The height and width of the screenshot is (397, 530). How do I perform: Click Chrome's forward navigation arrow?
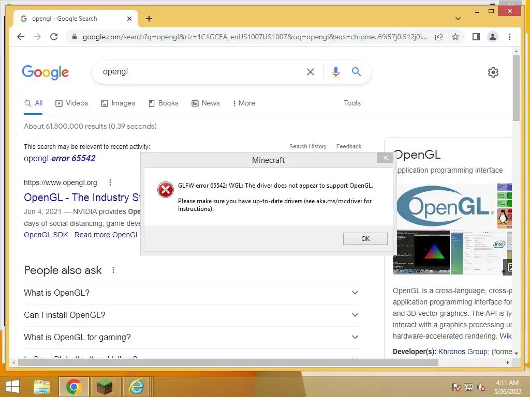pyautogui.click(x=37, y=37)
